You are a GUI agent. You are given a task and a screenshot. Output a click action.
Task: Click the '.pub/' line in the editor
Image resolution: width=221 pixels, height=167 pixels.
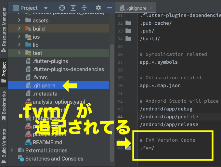[147, 31]
